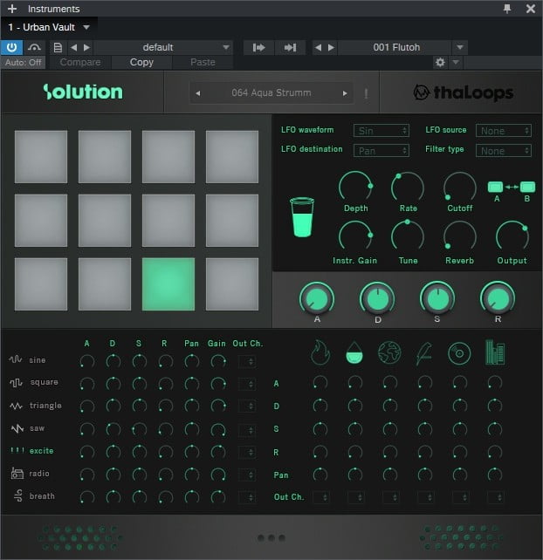Click the MIDI input arrow-bar icon
The height and width of the screenshot is (560, 543).
(x=258, y=47)
